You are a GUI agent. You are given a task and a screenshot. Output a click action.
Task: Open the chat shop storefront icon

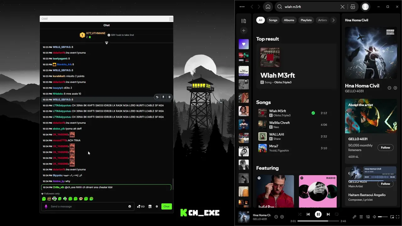[150, 207]
